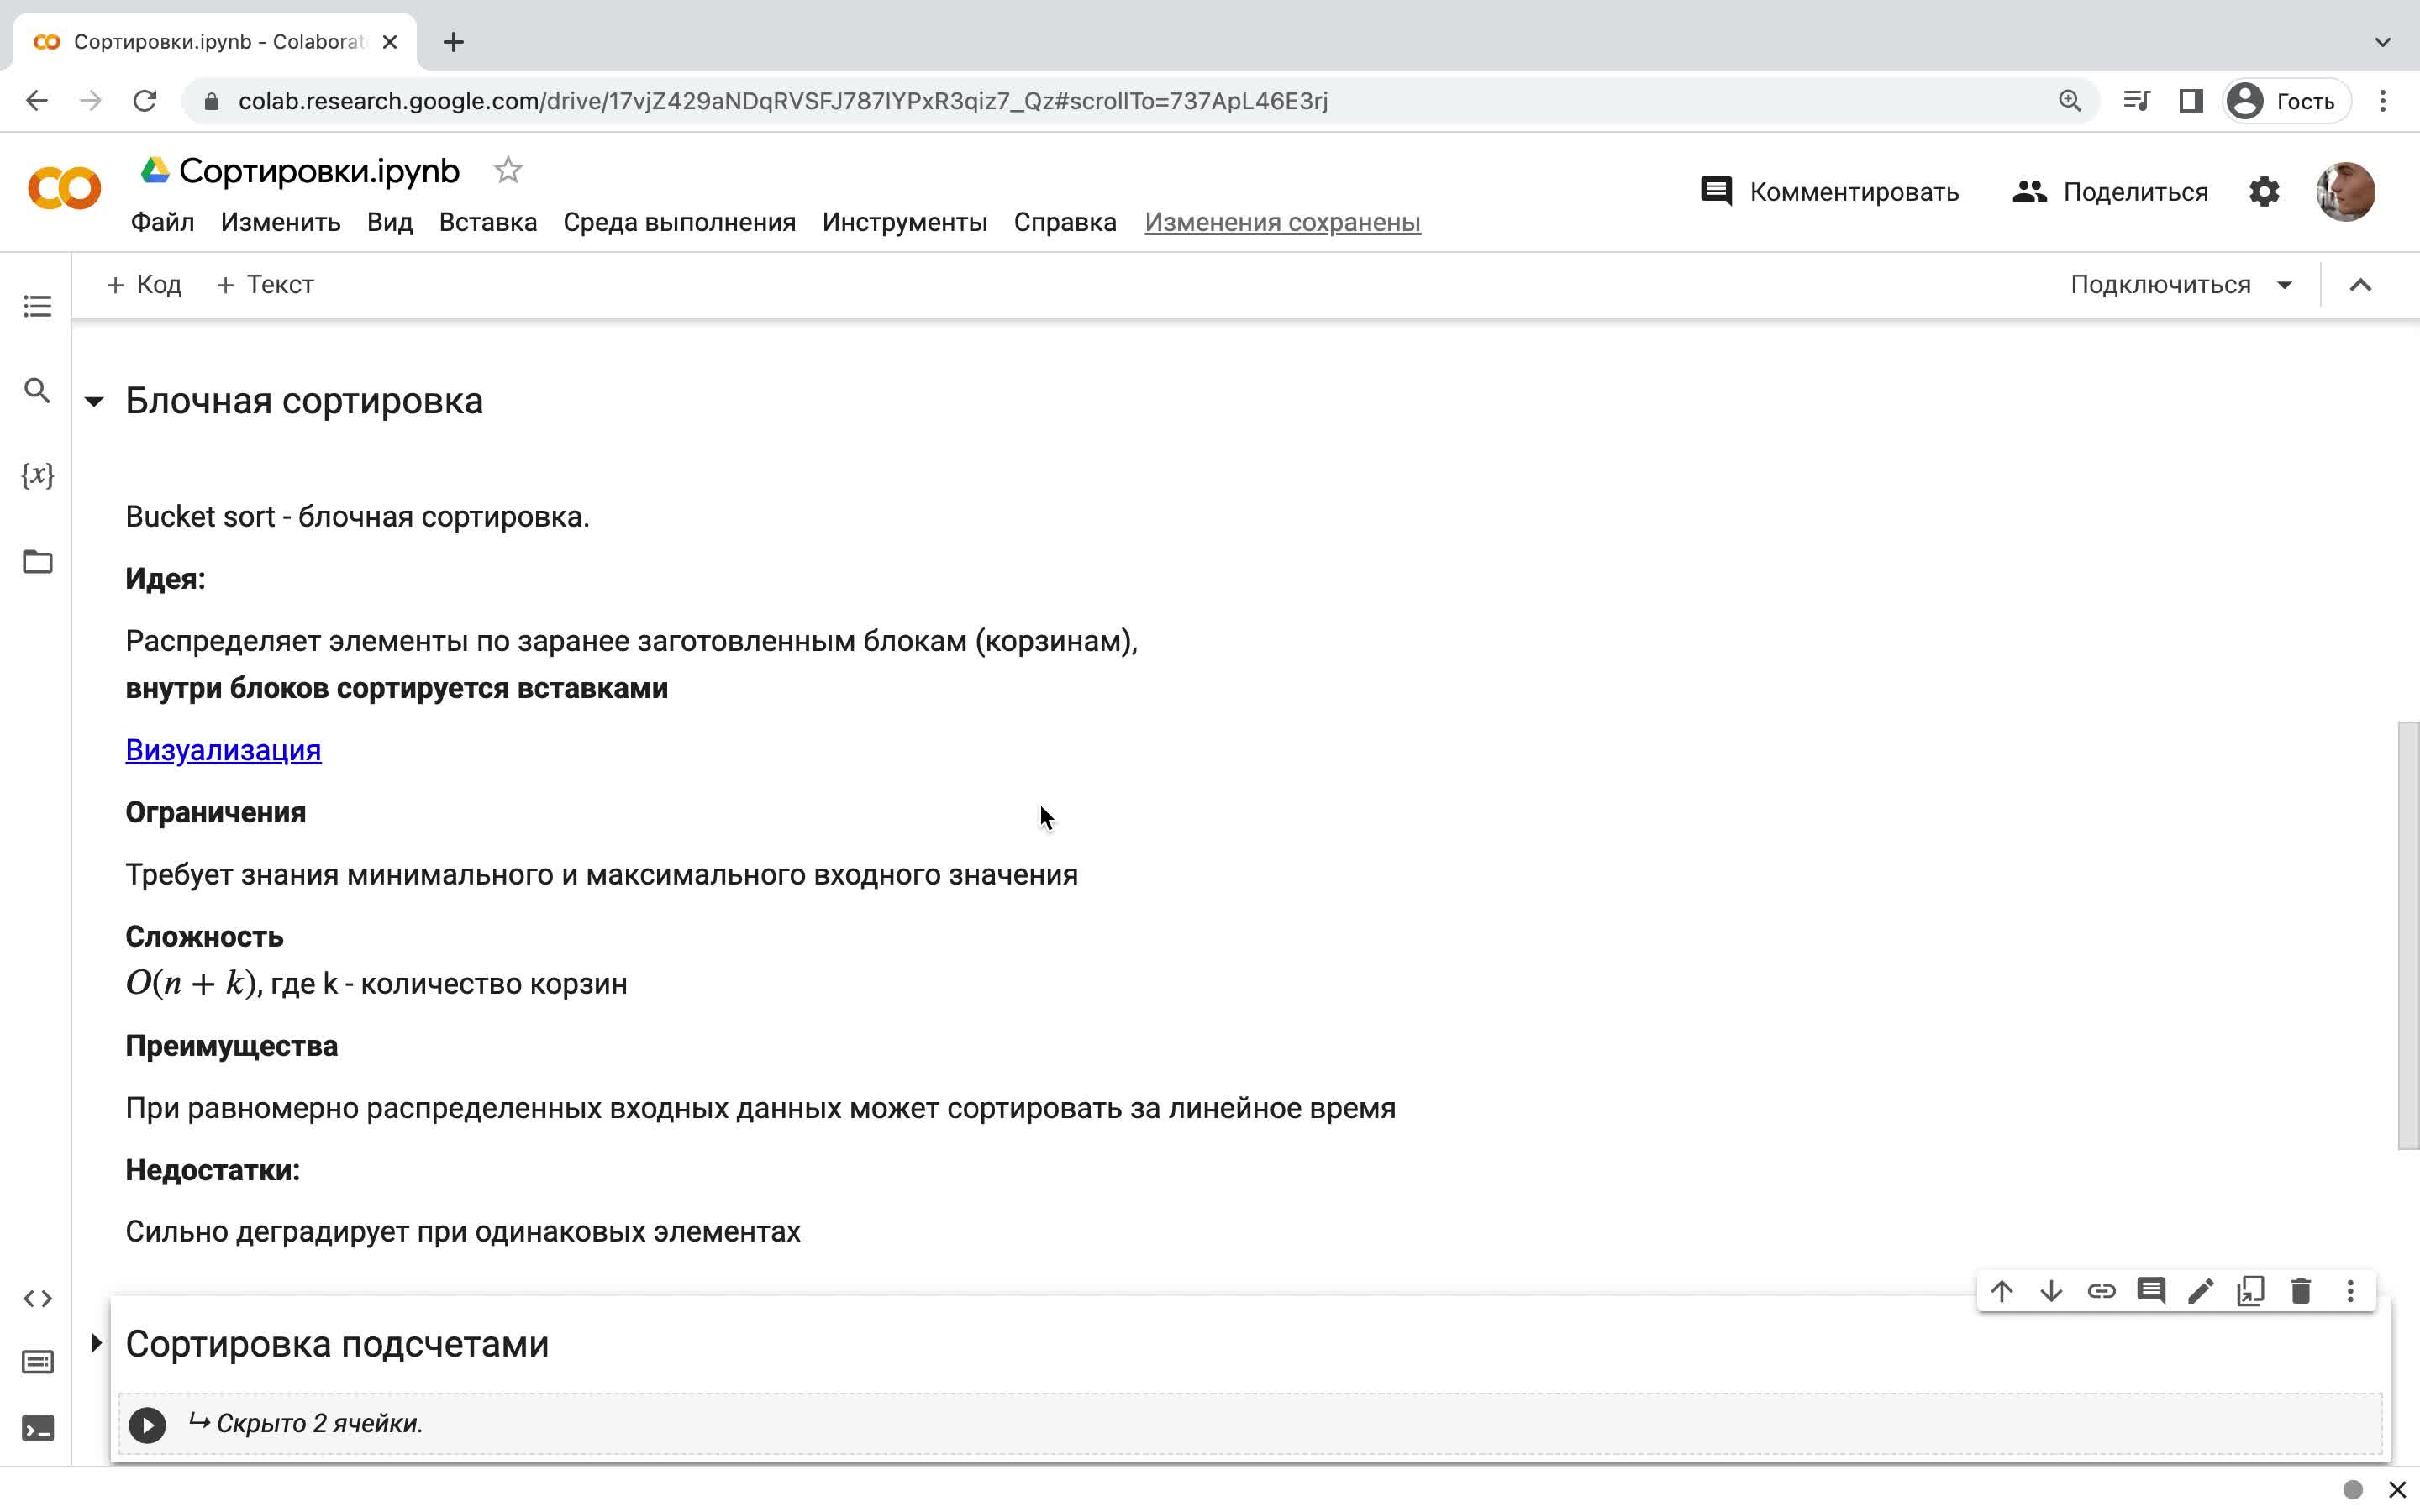Move the cell down
Screen dimensions: 2420x1512
point(2051,1291)
